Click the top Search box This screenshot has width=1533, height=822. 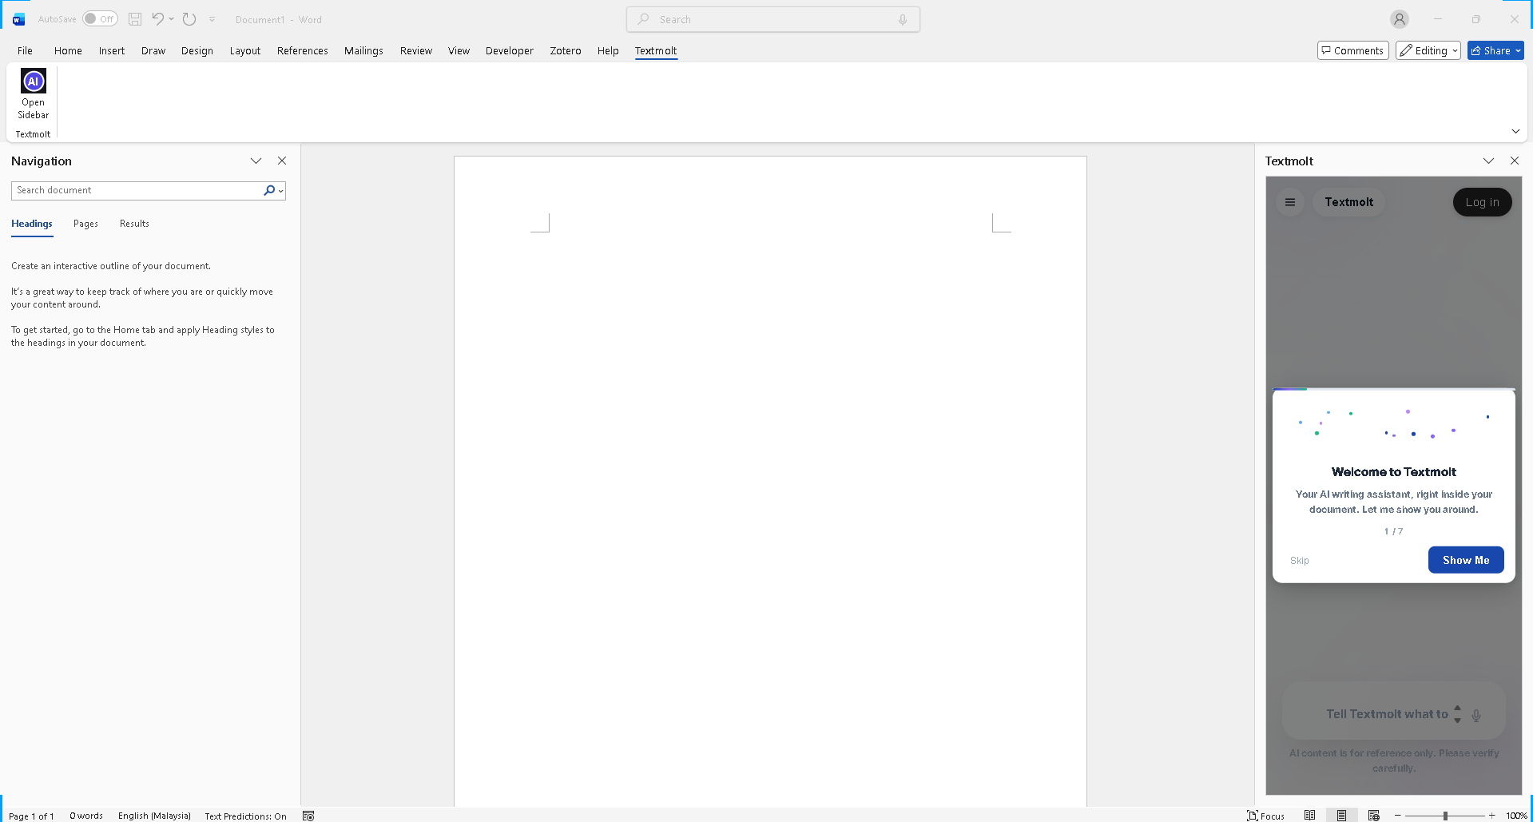(x=773, y=19)
